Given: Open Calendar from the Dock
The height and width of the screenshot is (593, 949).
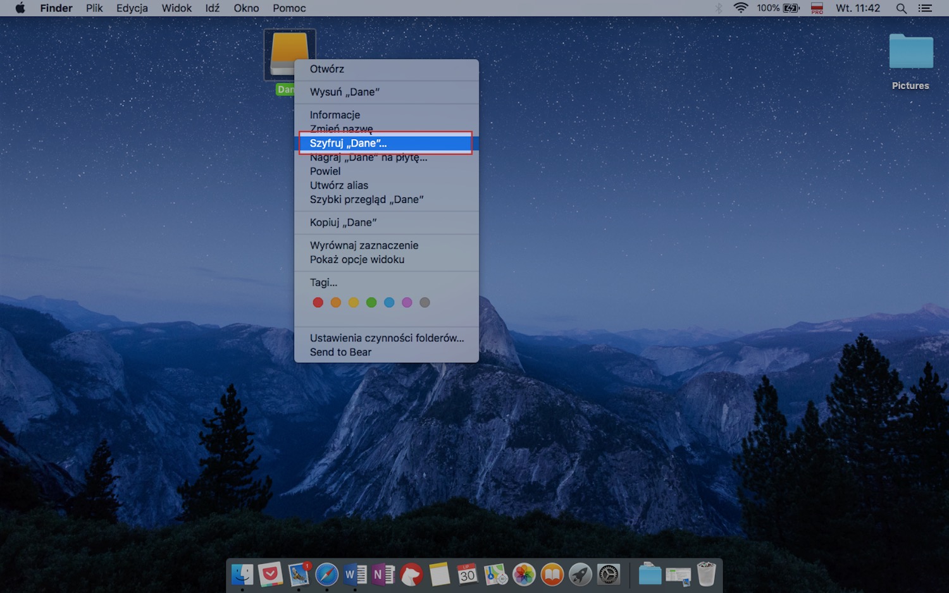Looking at the screenshot, I should 468,575.
